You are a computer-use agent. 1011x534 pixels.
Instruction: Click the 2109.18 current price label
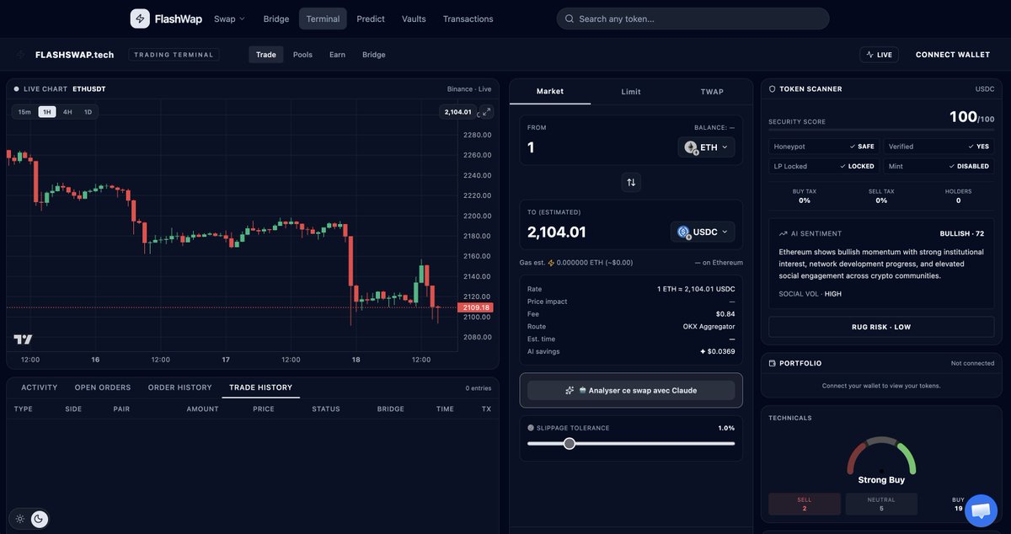[476, 307]
